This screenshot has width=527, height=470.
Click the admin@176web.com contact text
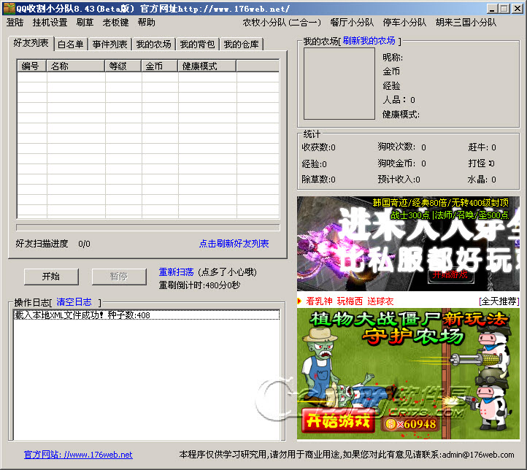coord(478,455)
